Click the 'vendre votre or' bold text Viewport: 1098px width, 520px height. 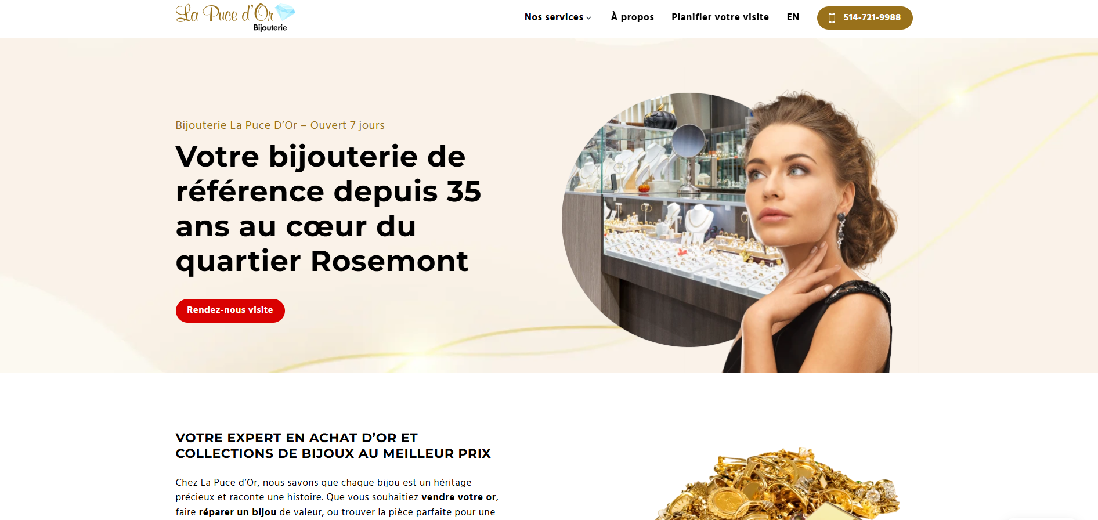[x=458, y=497]
